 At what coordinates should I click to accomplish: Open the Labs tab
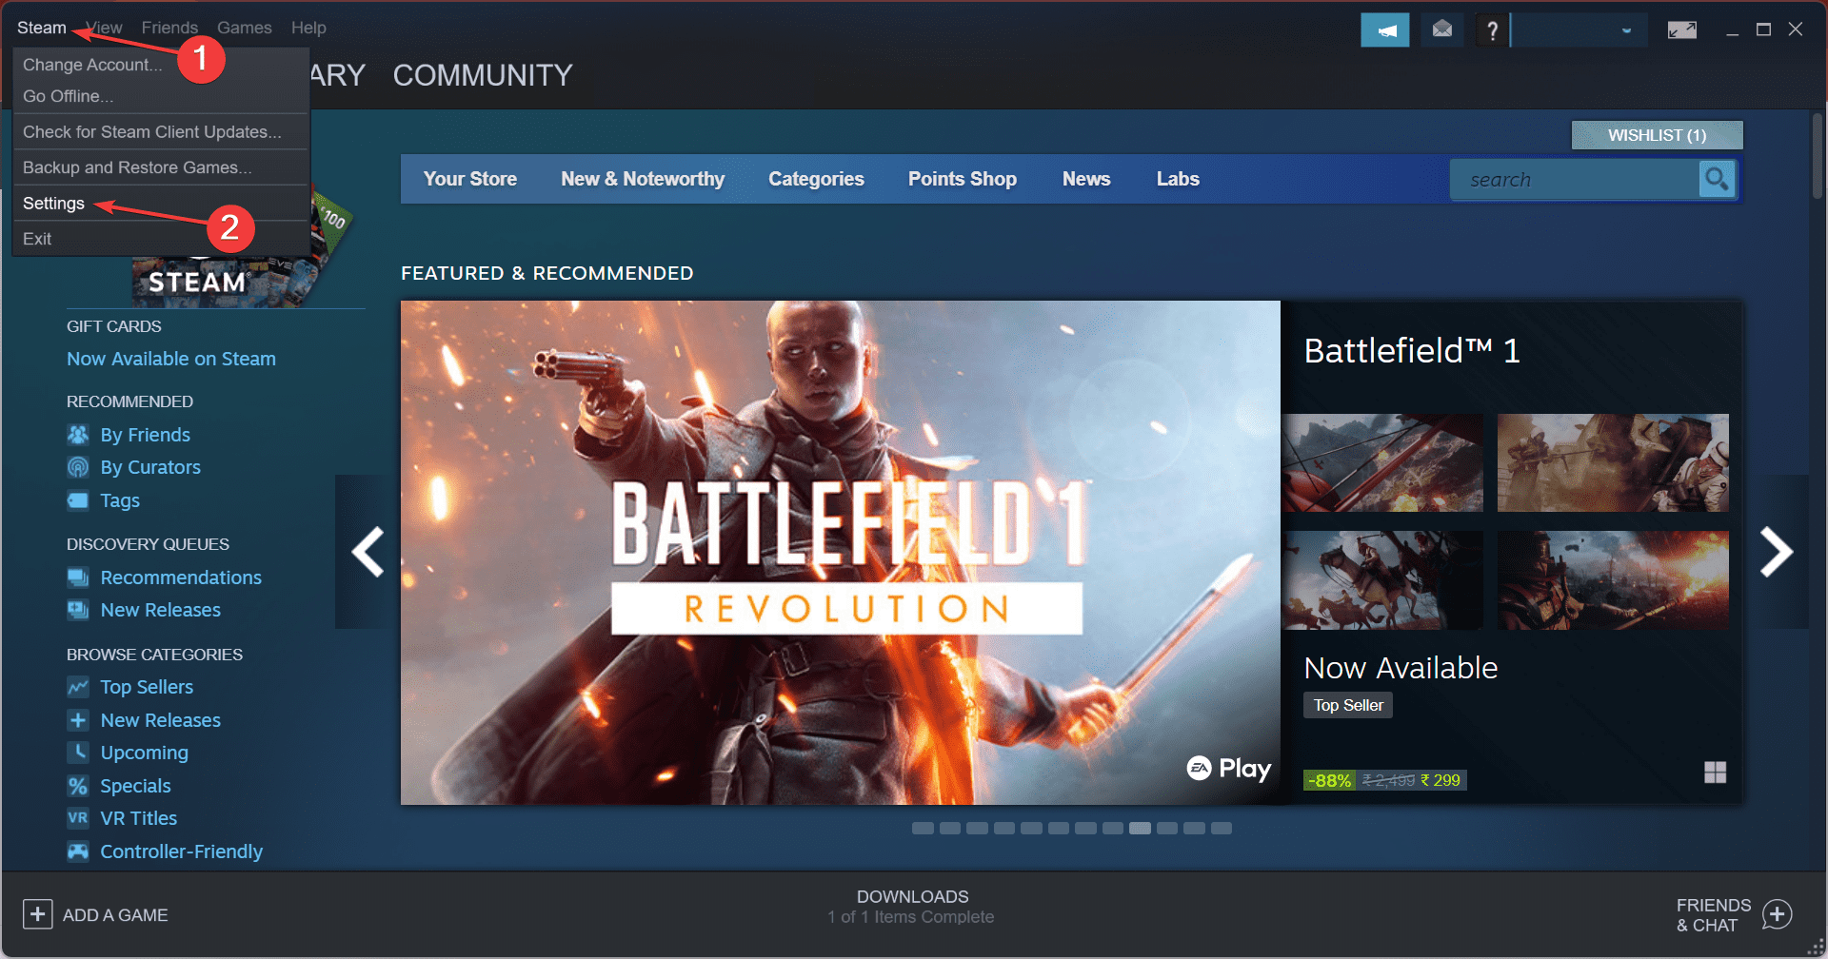point(1178,179)
